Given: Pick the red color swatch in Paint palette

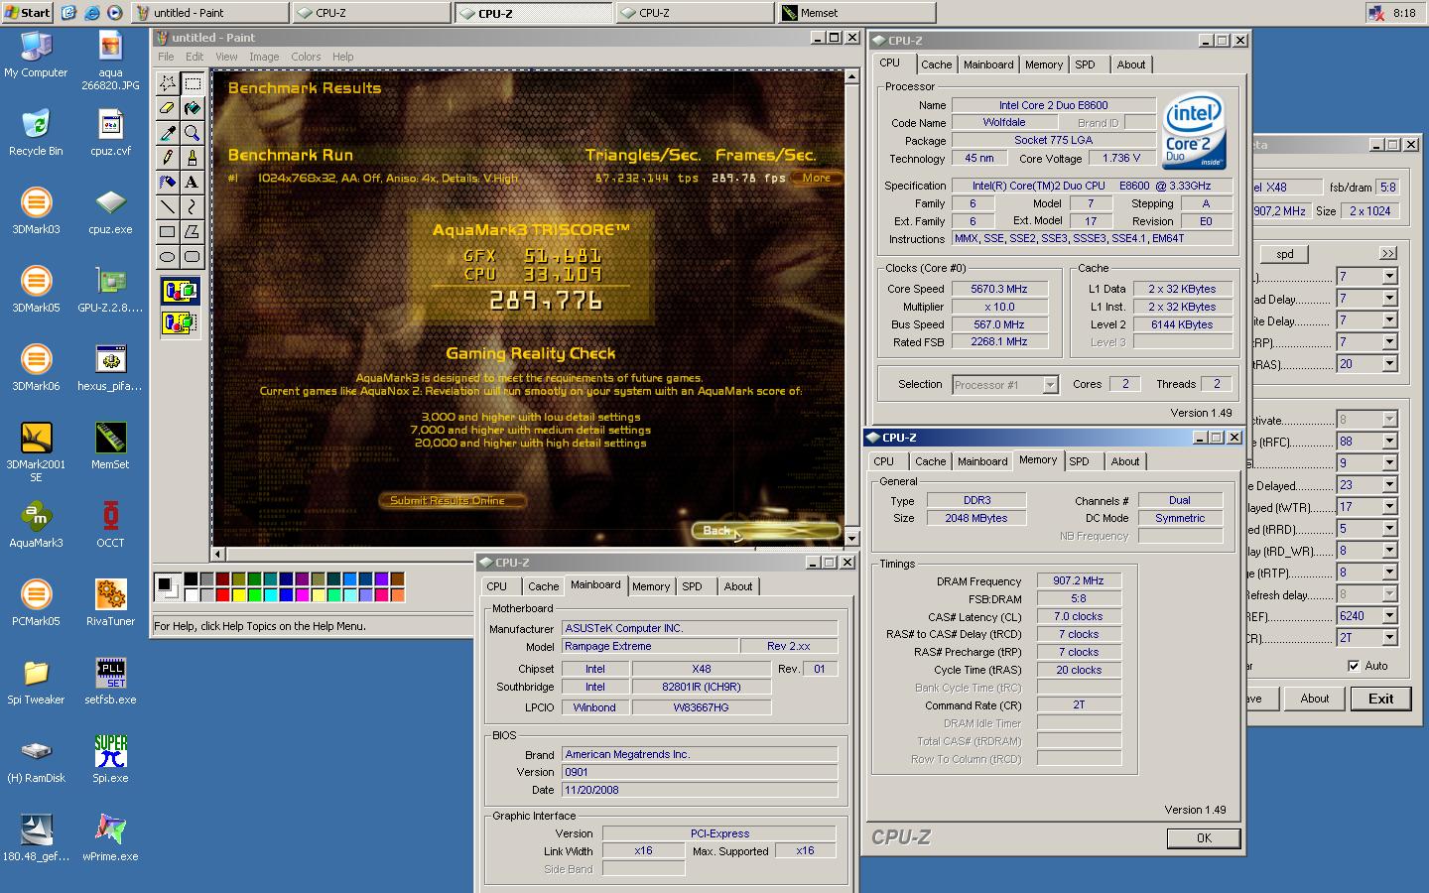Looking at the screenshot, I should [x=223, y=594].
